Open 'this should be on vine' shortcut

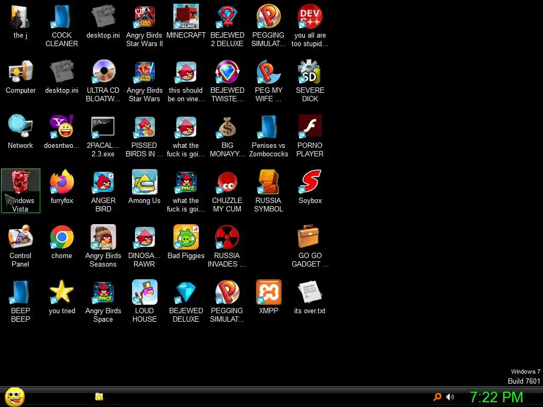coord(186,81)
